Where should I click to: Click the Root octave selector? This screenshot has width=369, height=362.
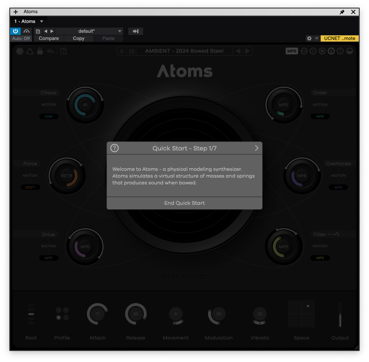(31, 314)
